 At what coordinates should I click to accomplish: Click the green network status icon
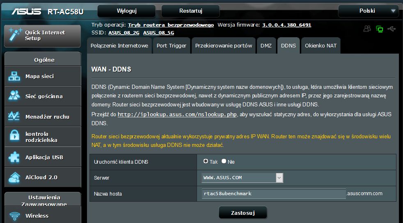[379, 29]
